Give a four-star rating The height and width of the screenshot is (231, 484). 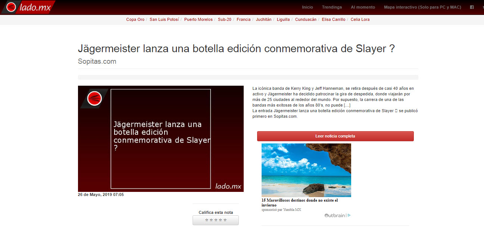click(x=220, y=220)
